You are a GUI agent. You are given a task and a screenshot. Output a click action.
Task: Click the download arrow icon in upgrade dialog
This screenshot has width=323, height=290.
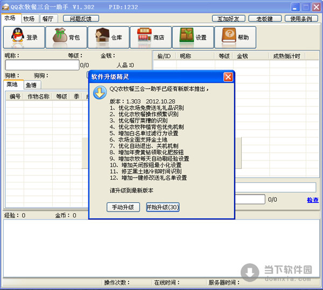(x=100, y=93)
